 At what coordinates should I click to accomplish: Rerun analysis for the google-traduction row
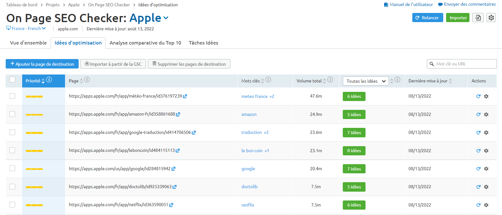pos(478,133)
